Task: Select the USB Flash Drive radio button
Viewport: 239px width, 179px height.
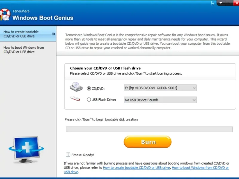Action: 89,100
